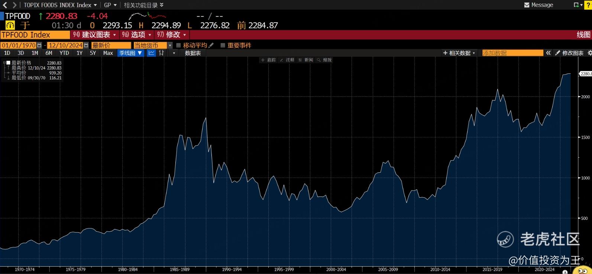Click the previous close value 2284.87
Image resolution: width=592 pixels, height=274 pixels.
click(263, 25)
